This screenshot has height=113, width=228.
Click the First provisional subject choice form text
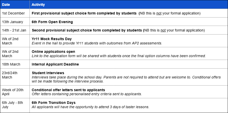click(x=84, y=13)
